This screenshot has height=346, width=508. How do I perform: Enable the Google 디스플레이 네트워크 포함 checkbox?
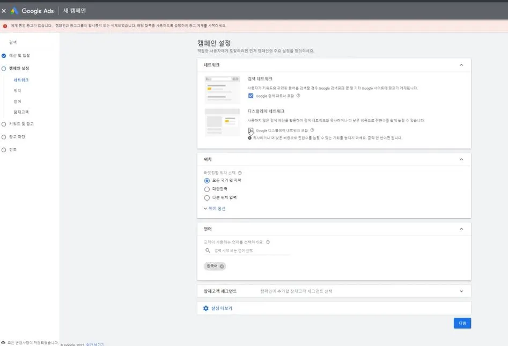pos(251,130)
